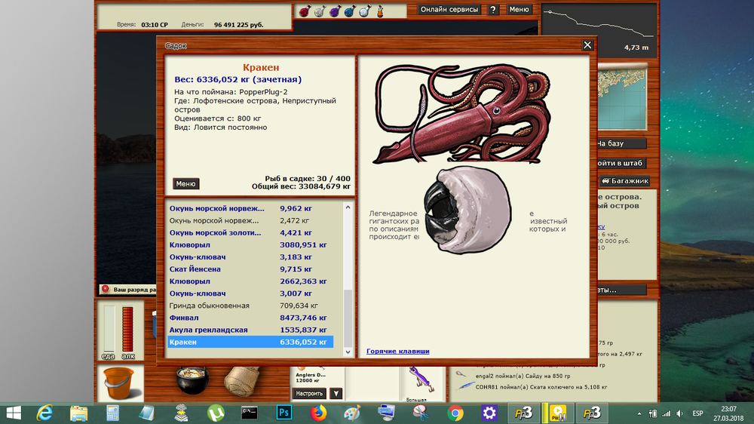
Task: Select the Гринда обыкновенная row
Action: 250,306
